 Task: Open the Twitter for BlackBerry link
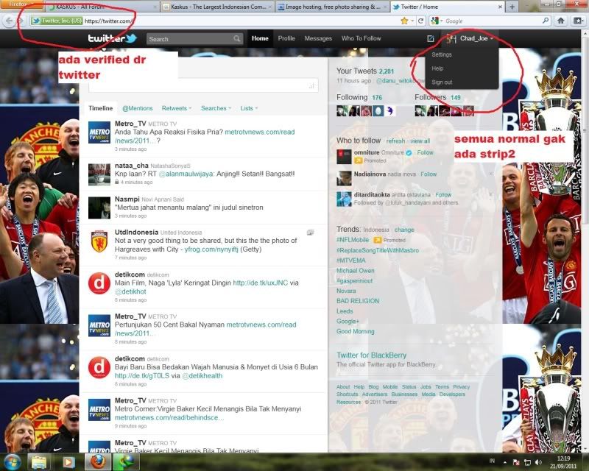[x=372, y=355]
